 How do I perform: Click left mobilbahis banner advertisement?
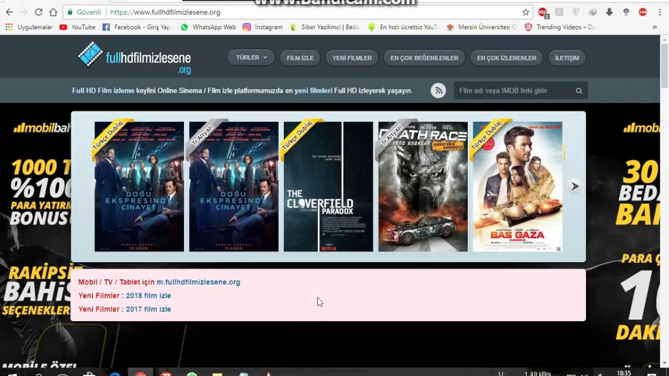coord(35,235)
